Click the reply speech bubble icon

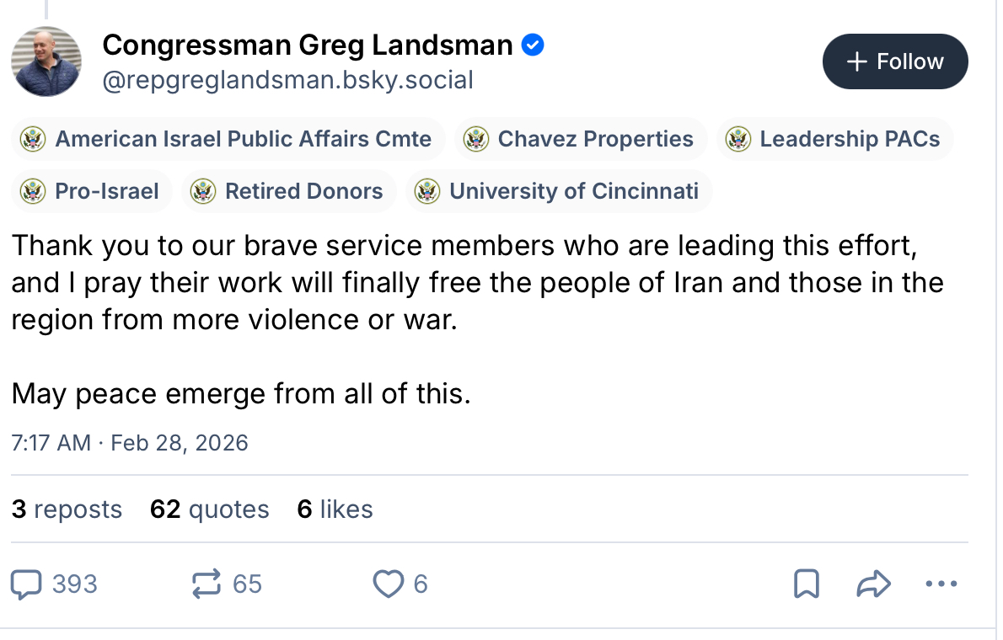click(27, 584)
